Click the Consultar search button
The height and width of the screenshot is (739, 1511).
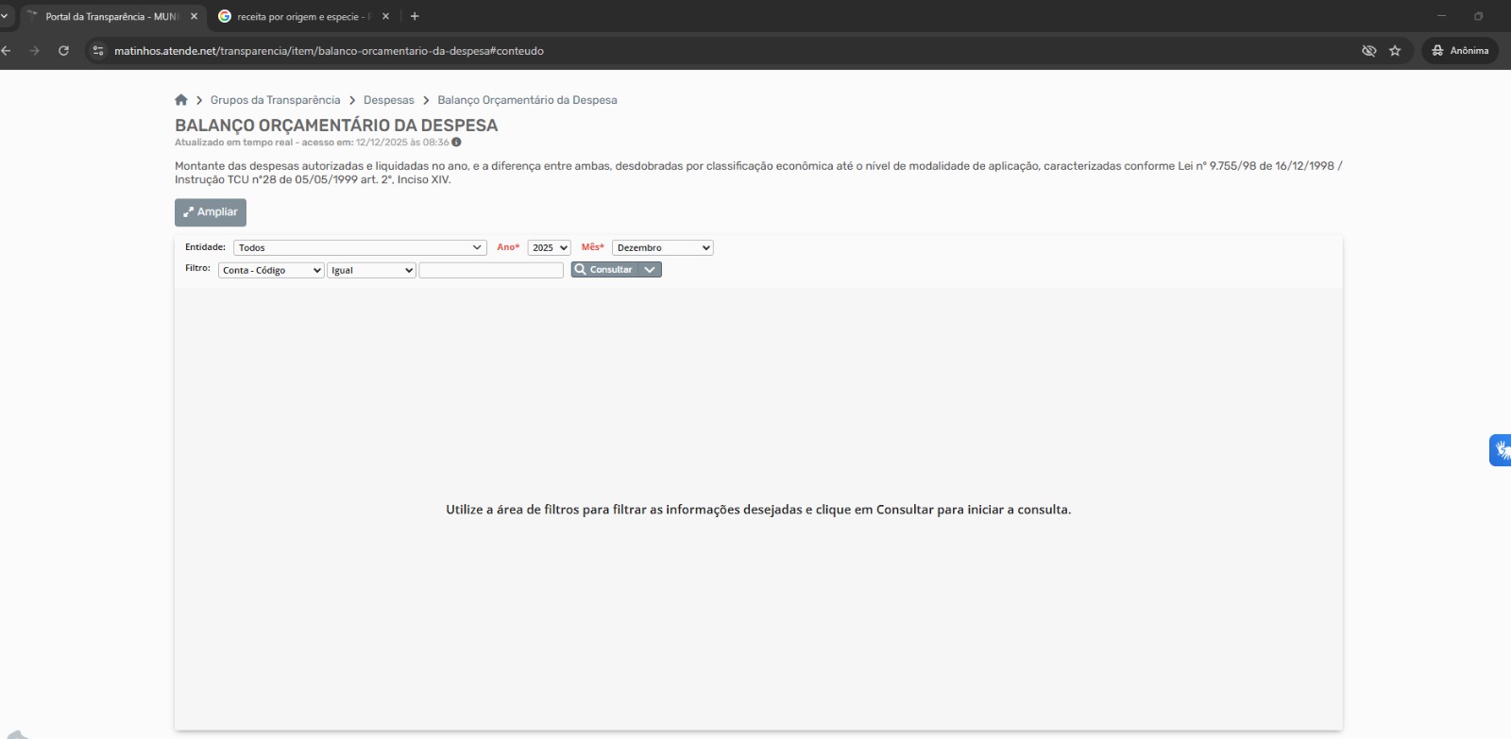604,270
